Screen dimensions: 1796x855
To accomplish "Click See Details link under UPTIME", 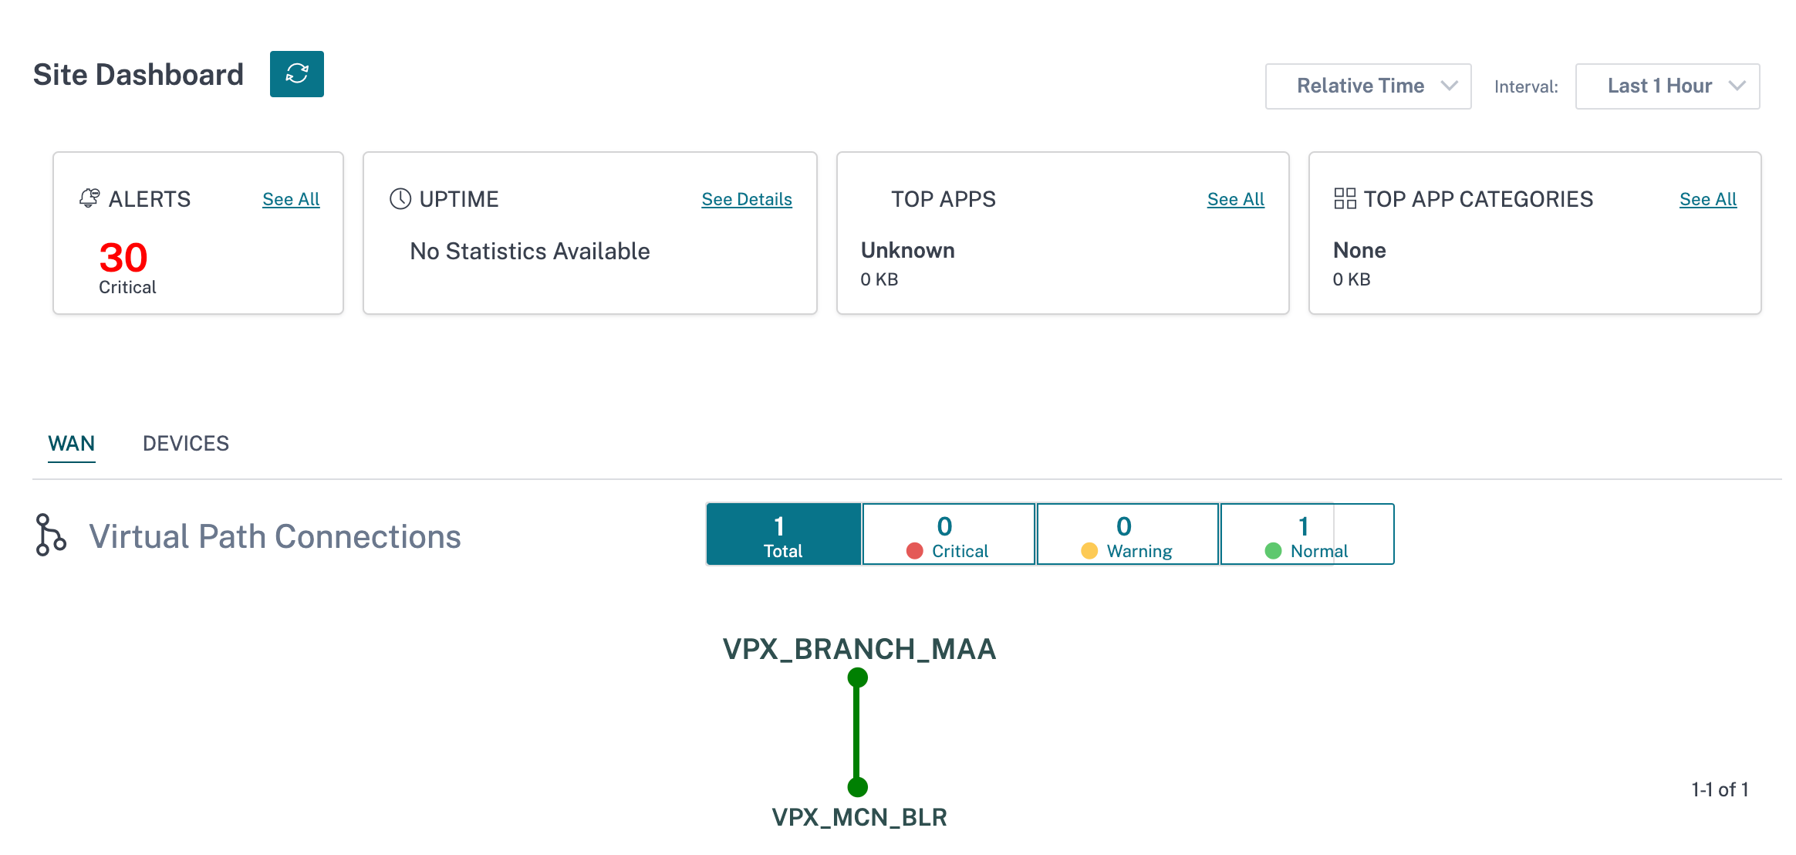I will click(x=746, y=199).
